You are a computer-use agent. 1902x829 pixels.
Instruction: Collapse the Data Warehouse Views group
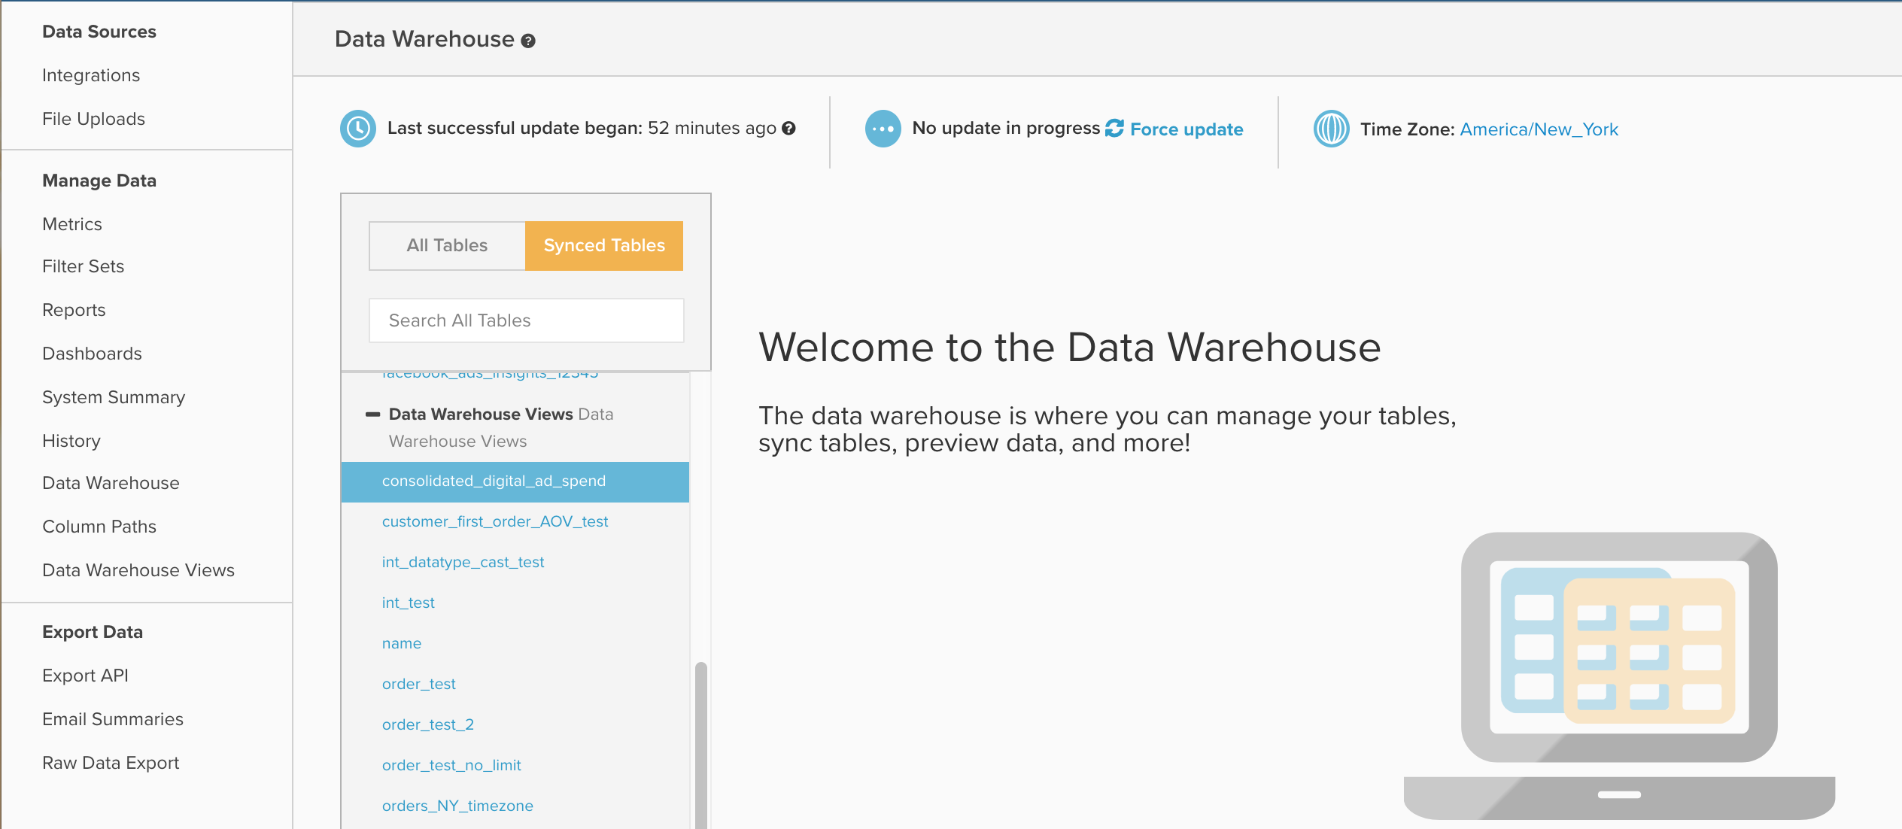[x=372, y=414]
